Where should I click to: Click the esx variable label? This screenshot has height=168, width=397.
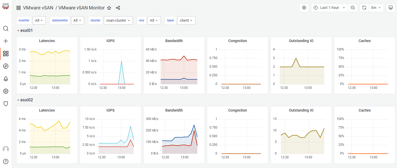(x=142, y=20)
